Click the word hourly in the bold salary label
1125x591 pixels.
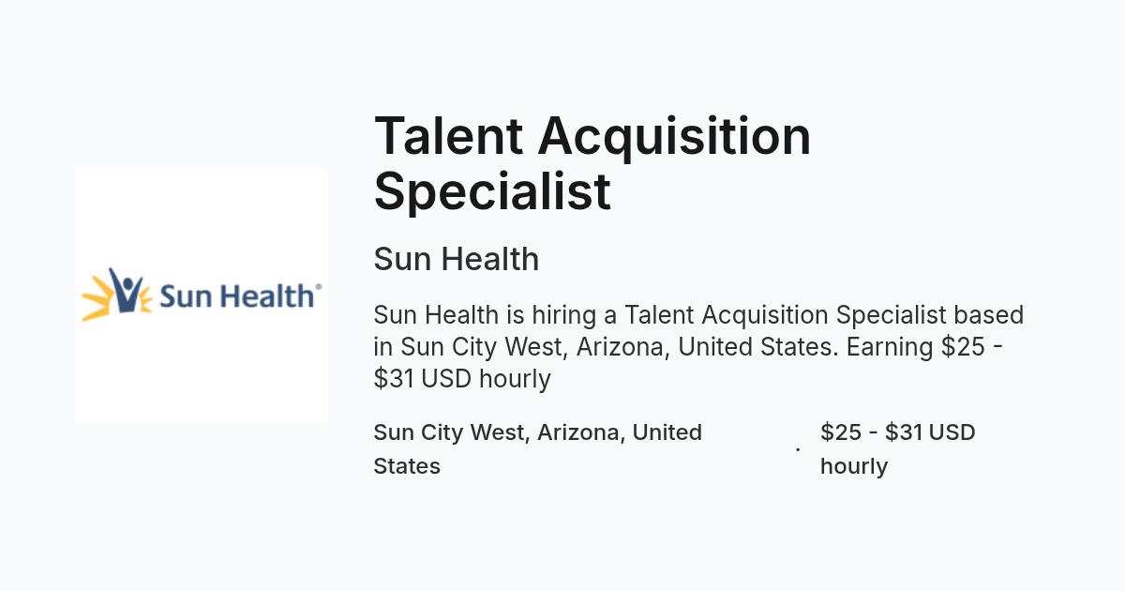[854, 466]
